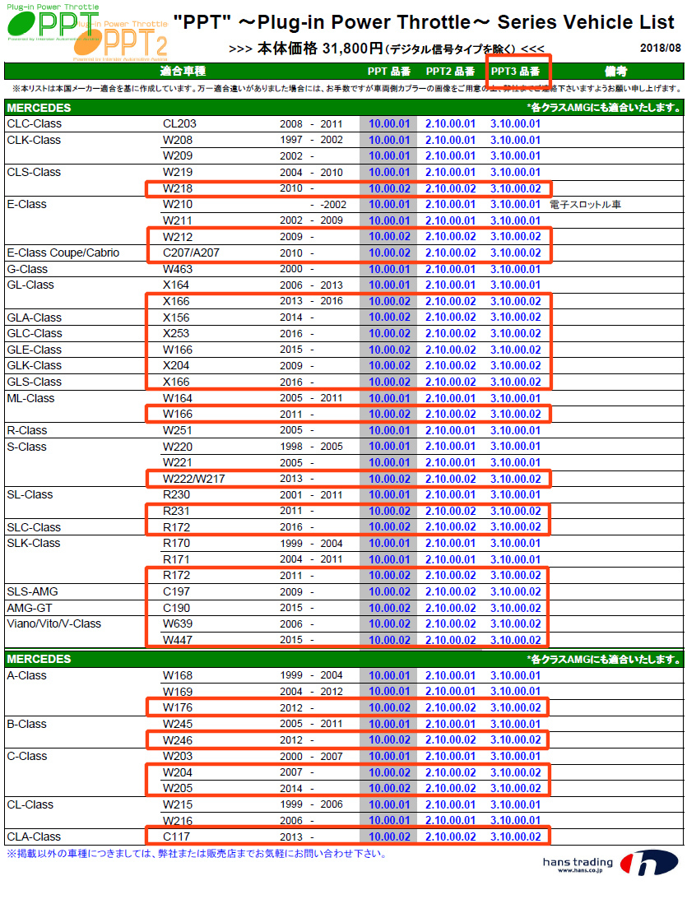Click part number 2.10.00.02 in the W212 row
This screenshot has width=687, height=913.
[x=450, y=236]
